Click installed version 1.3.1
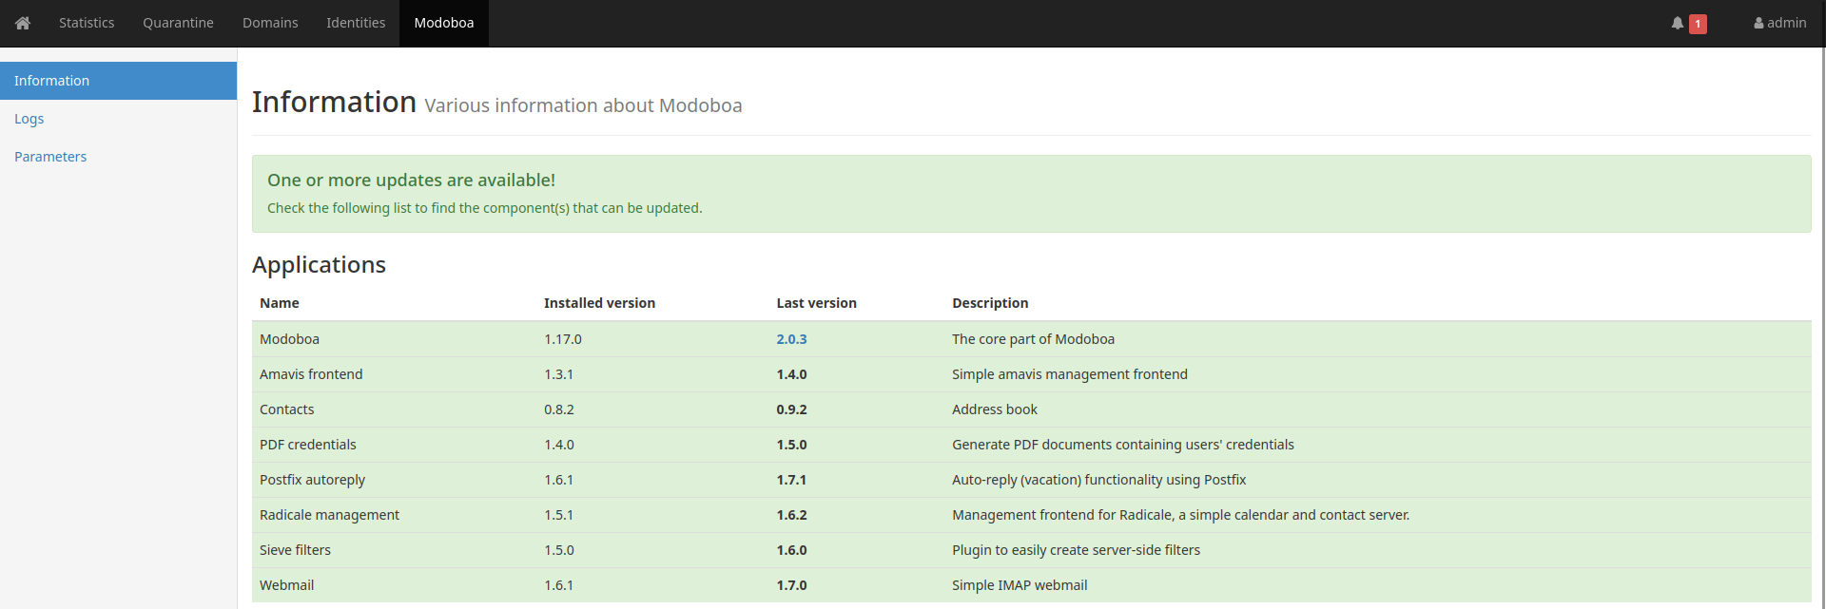 point(558,374)
